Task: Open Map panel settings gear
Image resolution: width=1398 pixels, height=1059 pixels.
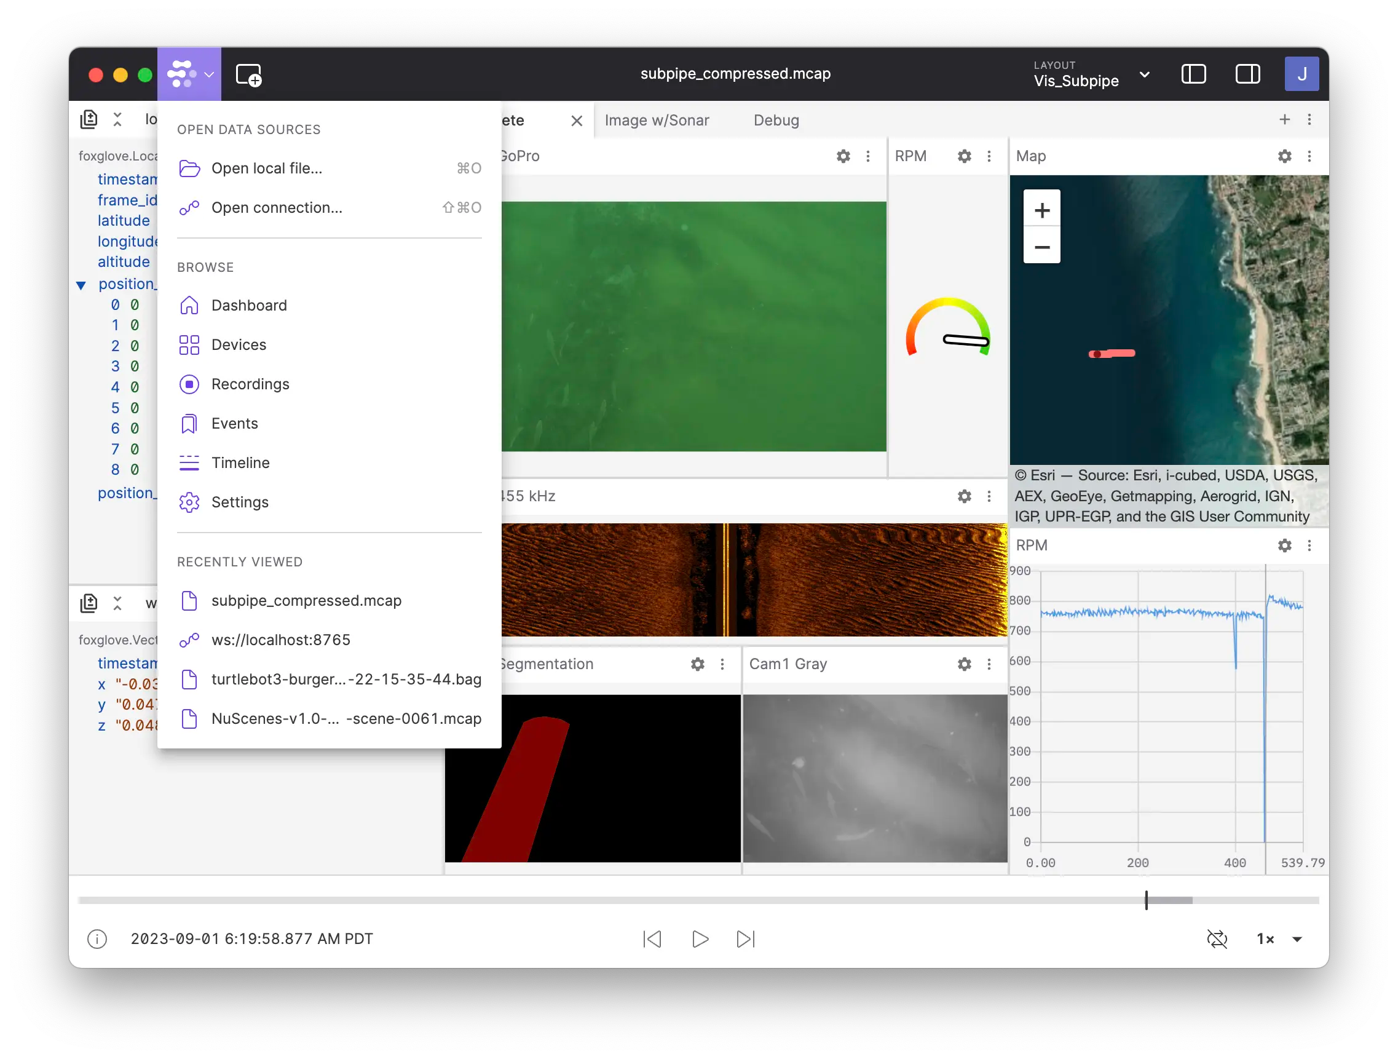Action: point(1284,156)
